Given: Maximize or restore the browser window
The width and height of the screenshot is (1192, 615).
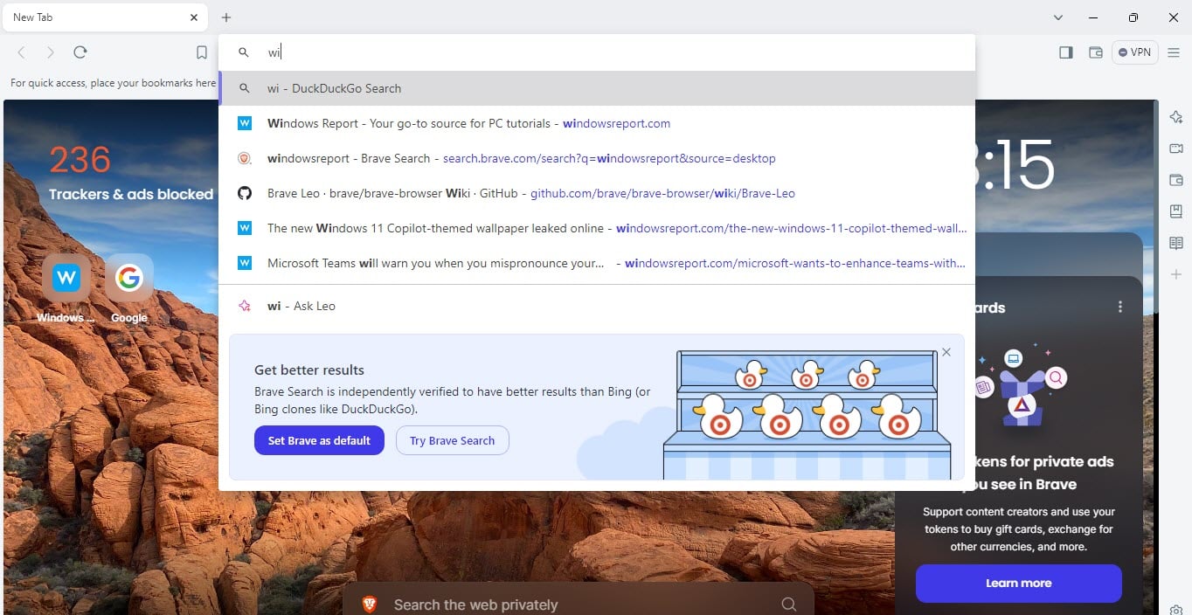Looking at the screenshot, I should (x=1133, y=17).
